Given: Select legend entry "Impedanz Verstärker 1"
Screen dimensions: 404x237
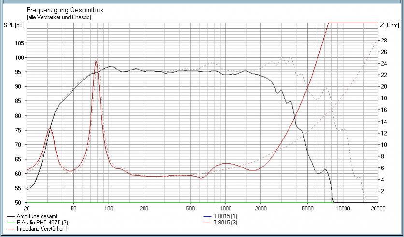Looking at the screenshot, I should tap(42, 228).
